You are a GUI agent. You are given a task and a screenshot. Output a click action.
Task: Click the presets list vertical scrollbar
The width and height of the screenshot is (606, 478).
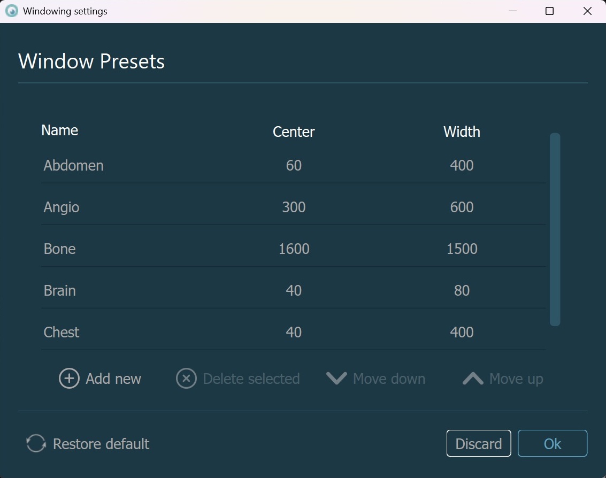click(555, 230)
